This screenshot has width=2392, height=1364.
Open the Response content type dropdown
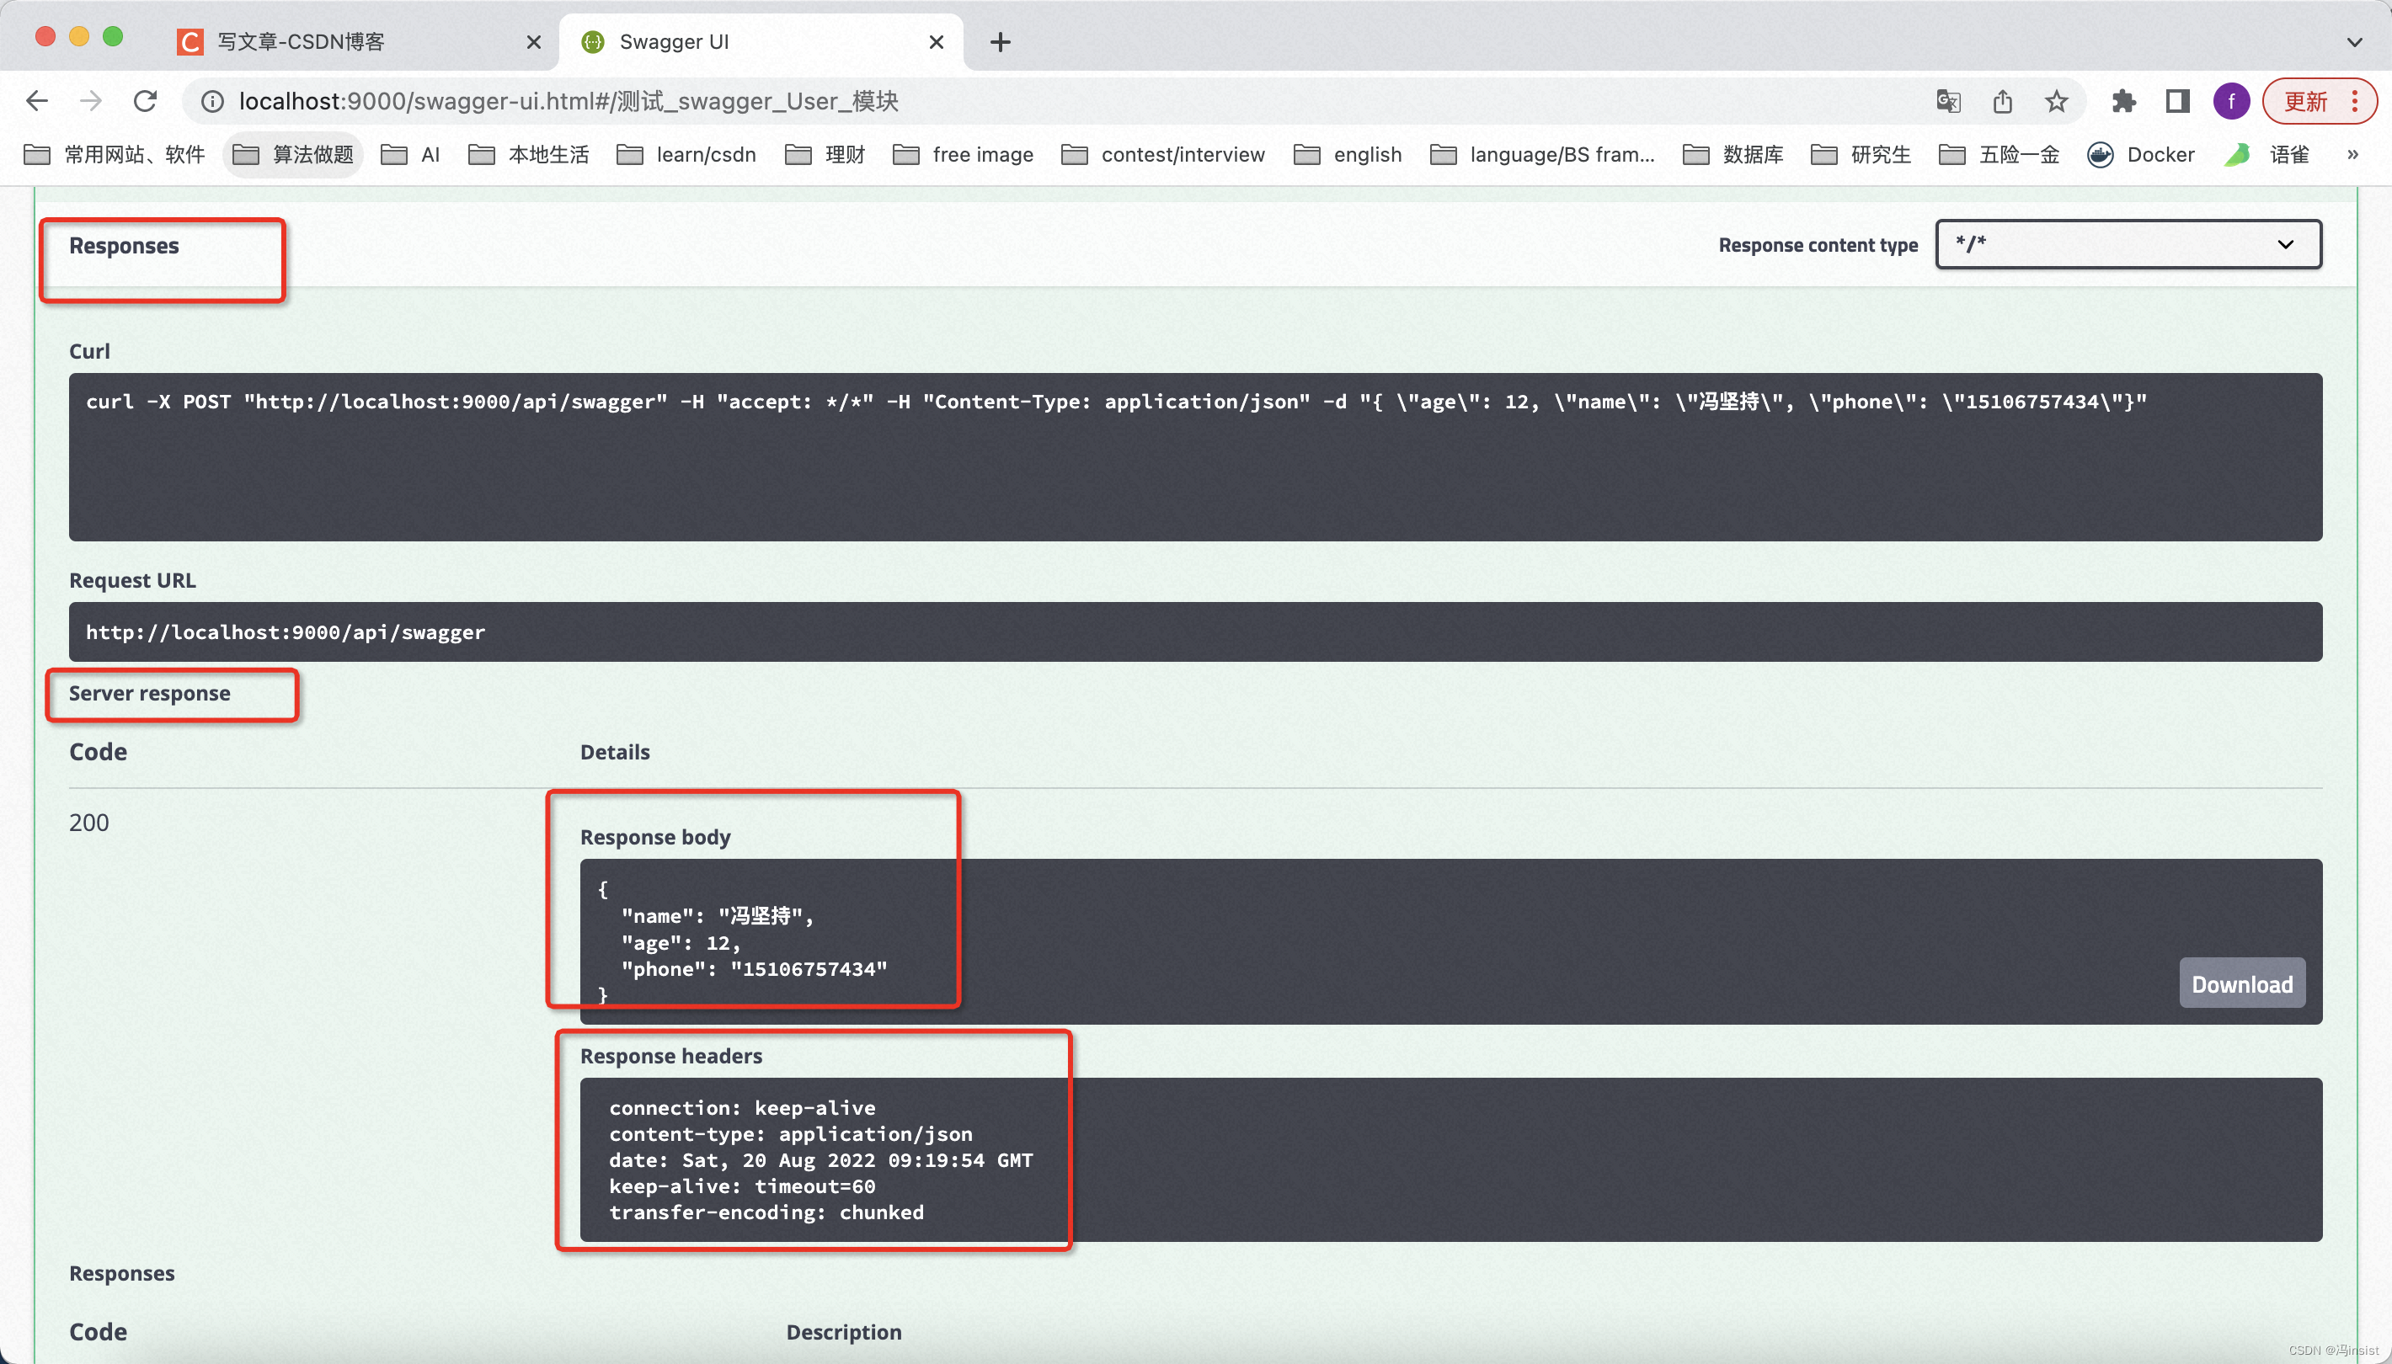click(2127, 244)
